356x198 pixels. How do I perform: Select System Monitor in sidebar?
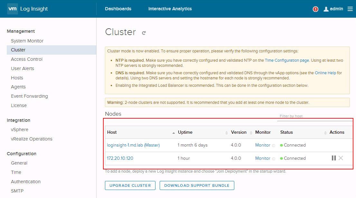[27, 41]
